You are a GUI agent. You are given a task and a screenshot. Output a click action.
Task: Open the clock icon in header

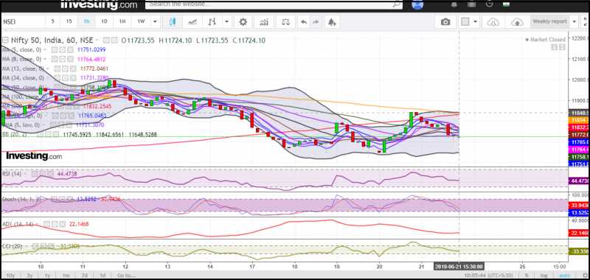[x=489, y=4]
